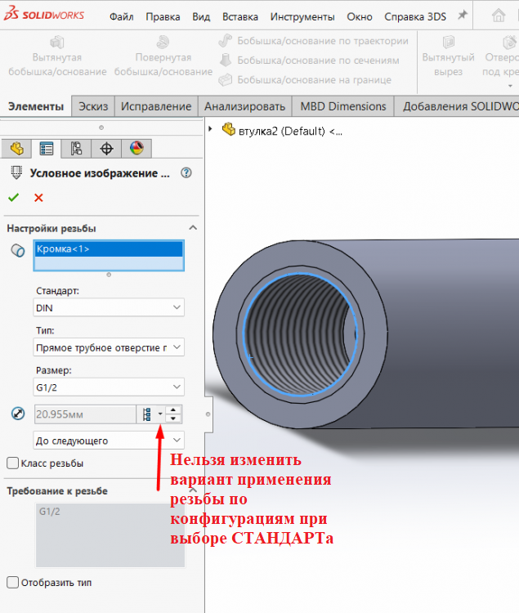Open Вид menu
This screenshot has height=613, width=519.
pos(201,17)
